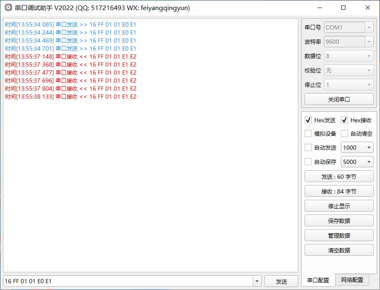Switch to the 网络配置 tab
The height and width of the screenshot is (290, 380).
click(x=352, y=280)
